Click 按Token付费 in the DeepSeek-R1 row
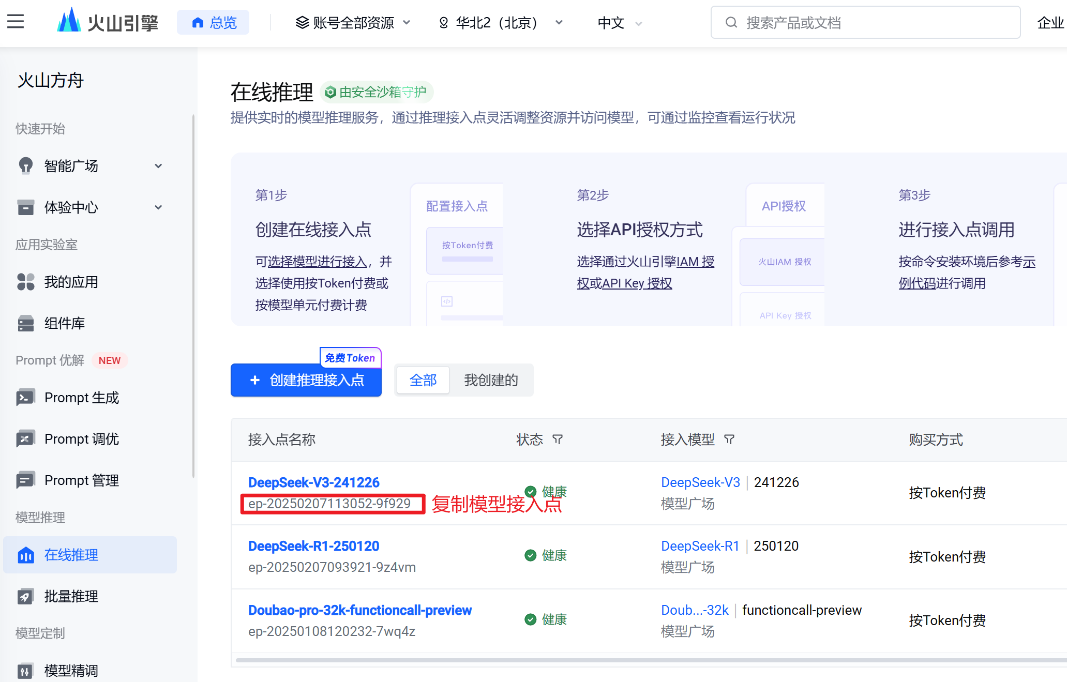The height and width of the screenshot is (682, 1067). point(947,557)
